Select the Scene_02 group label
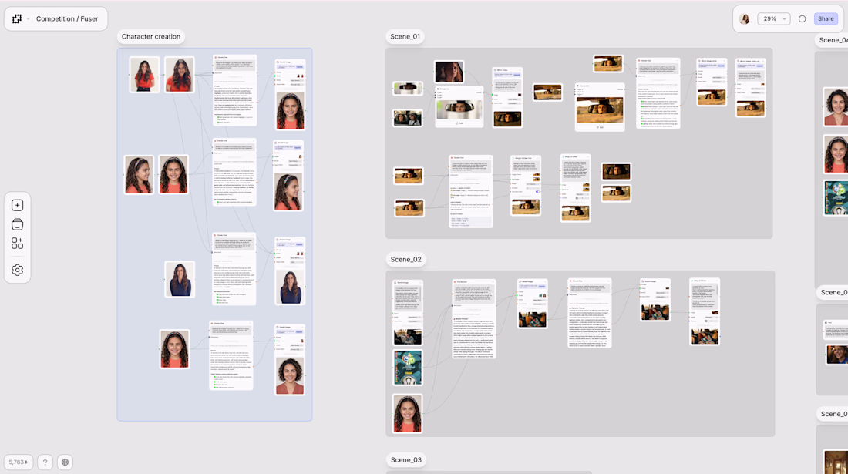 [405, 260]
